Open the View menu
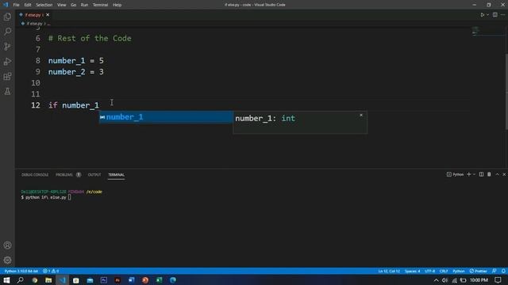This screenshot has height=285, width=508. tap(62, 5)
